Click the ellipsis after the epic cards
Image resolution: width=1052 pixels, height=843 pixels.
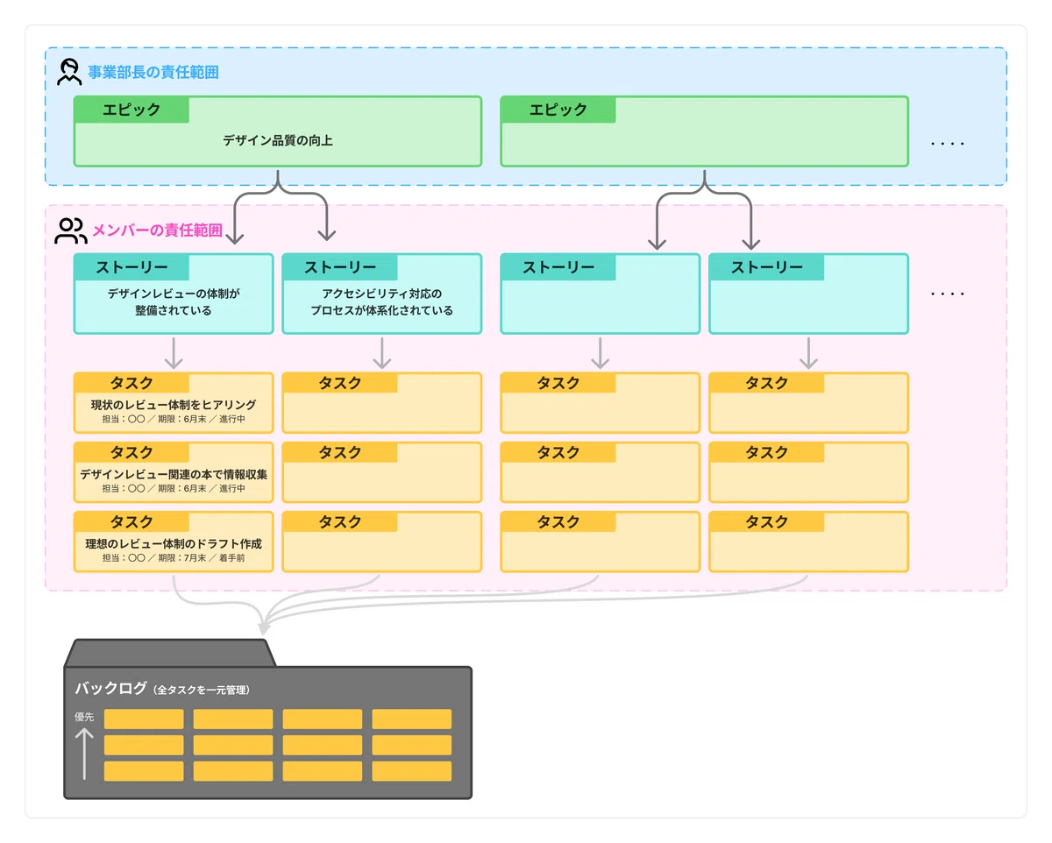[948, 143]
